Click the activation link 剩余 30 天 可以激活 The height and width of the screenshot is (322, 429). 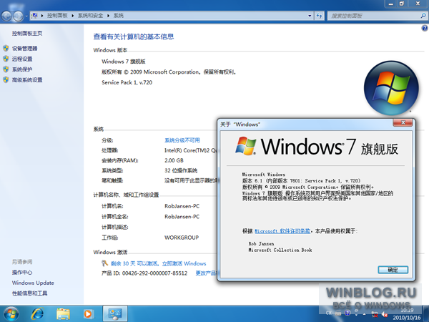[x=159, y=263]
